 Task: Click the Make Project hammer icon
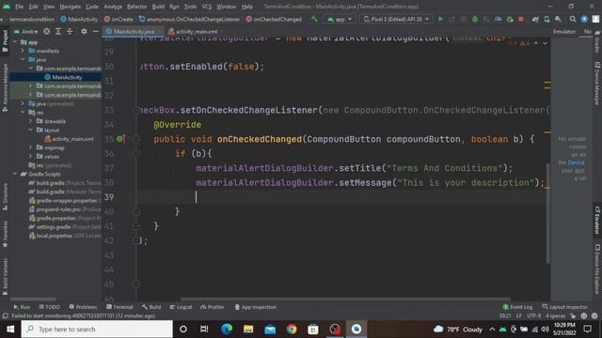[314, 19]
